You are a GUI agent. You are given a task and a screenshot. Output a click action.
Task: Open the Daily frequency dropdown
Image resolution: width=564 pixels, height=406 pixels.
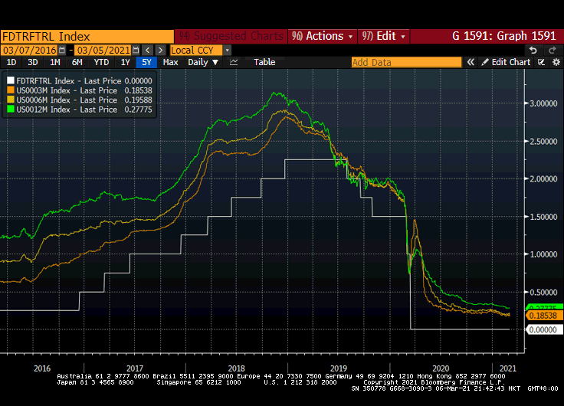pyautogui.click(x=203, y=62)
